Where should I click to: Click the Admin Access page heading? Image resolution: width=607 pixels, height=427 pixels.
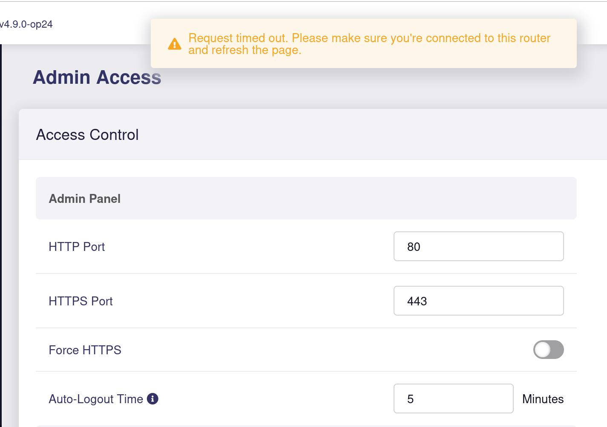point(97,77)
